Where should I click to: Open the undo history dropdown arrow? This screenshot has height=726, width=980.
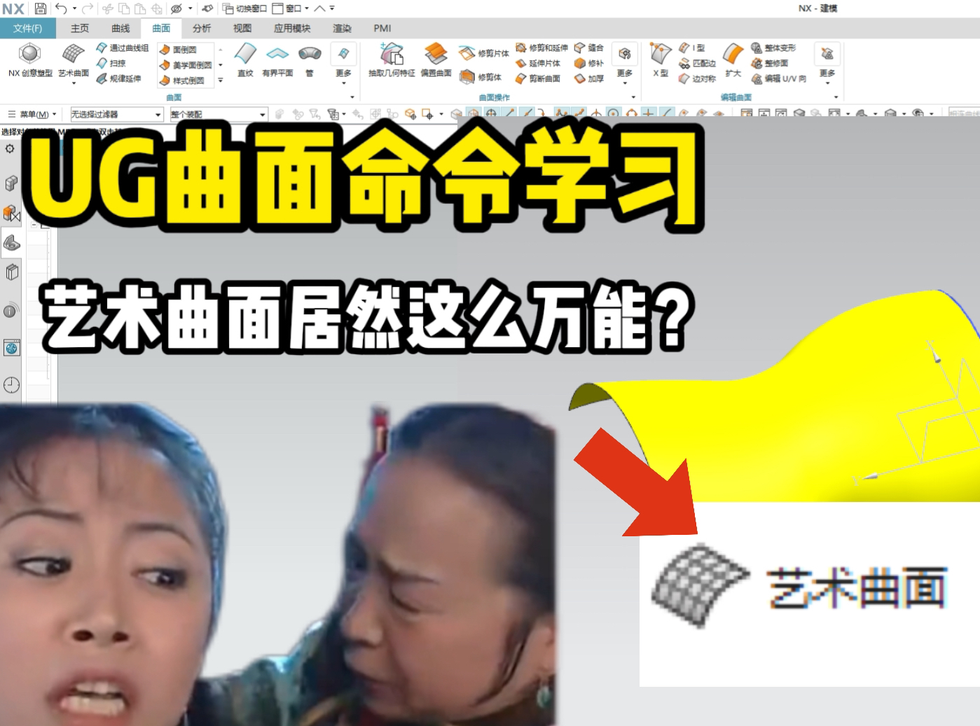coord(74,8)
